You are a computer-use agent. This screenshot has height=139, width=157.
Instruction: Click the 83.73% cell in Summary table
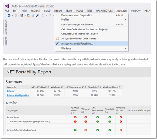[40, 95]
